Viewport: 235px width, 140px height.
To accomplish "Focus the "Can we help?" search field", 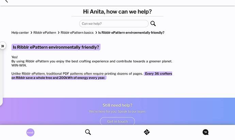I will tap(114, 24).
